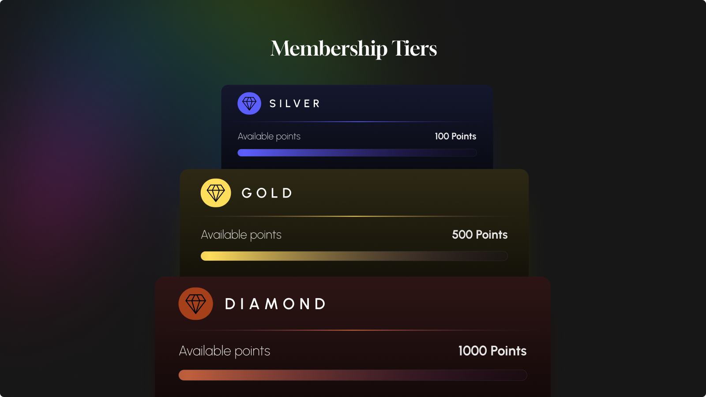
Task: Open the DIAMOND tier heading
Action: pyautogui.click(x=275, y=303)
